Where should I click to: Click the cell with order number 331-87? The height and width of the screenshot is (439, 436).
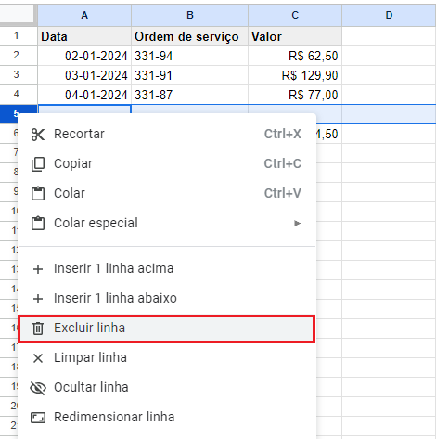(x=189, y=95)
